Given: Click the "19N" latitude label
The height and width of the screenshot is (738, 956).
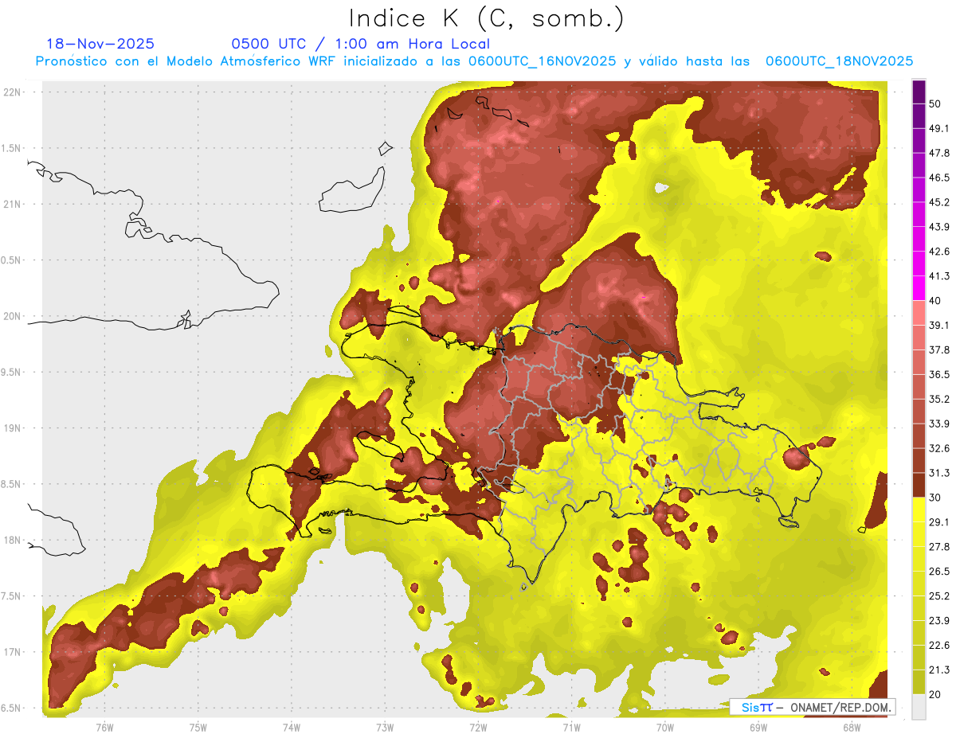Looking at the screenshot, I should 13,428.
